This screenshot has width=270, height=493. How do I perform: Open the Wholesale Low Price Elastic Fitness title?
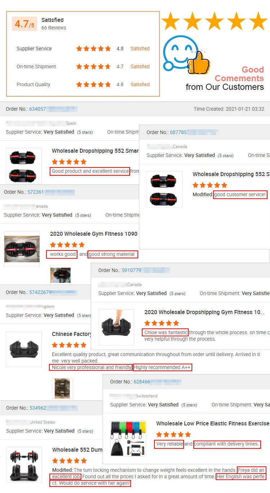pyautogui.click(x=213, y=424)
